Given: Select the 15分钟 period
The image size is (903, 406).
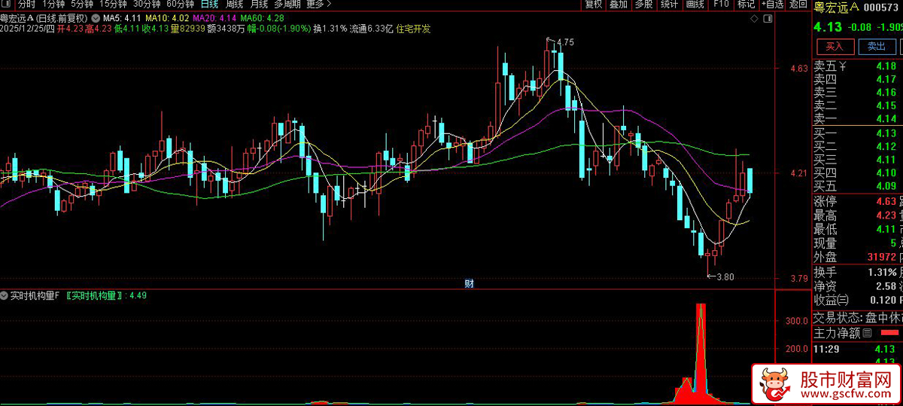Looking at the screenshot, I should pyautogui.click(x=114, y=5).
